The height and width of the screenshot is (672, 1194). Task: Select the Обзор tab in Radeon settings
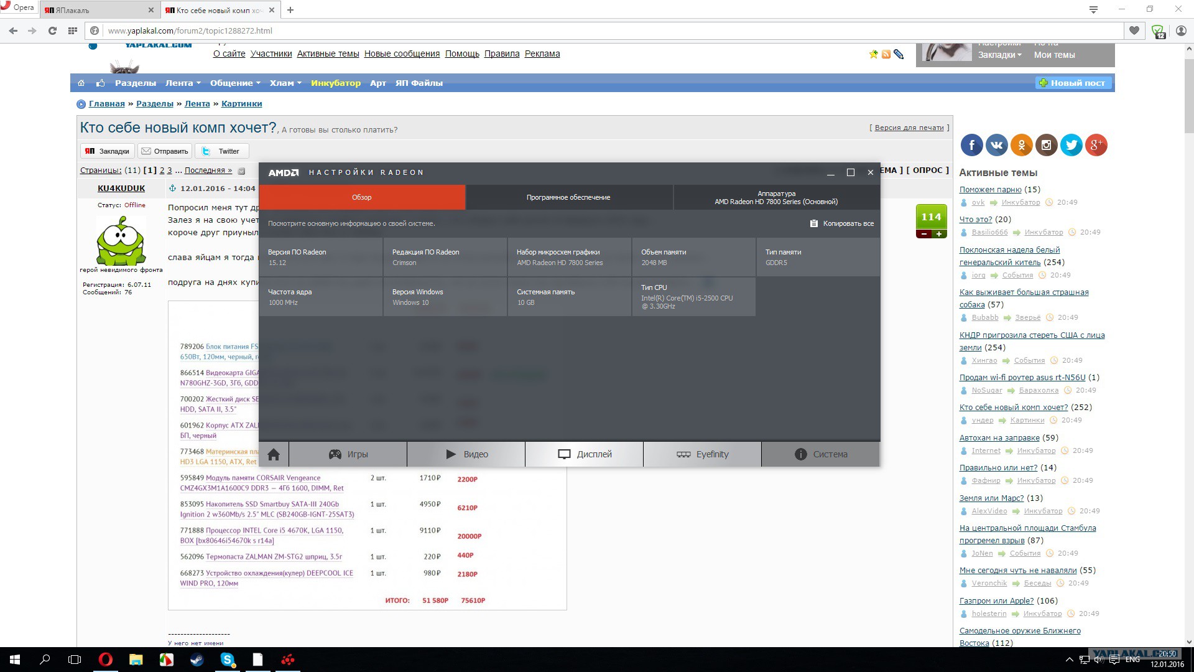362,197
